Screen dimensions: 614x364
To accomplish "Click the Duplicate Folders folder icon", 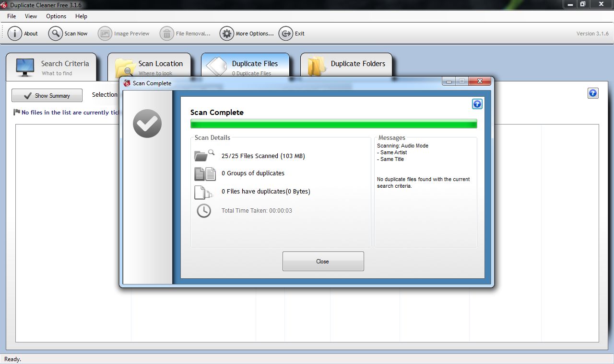I will (x=317, y=66).
